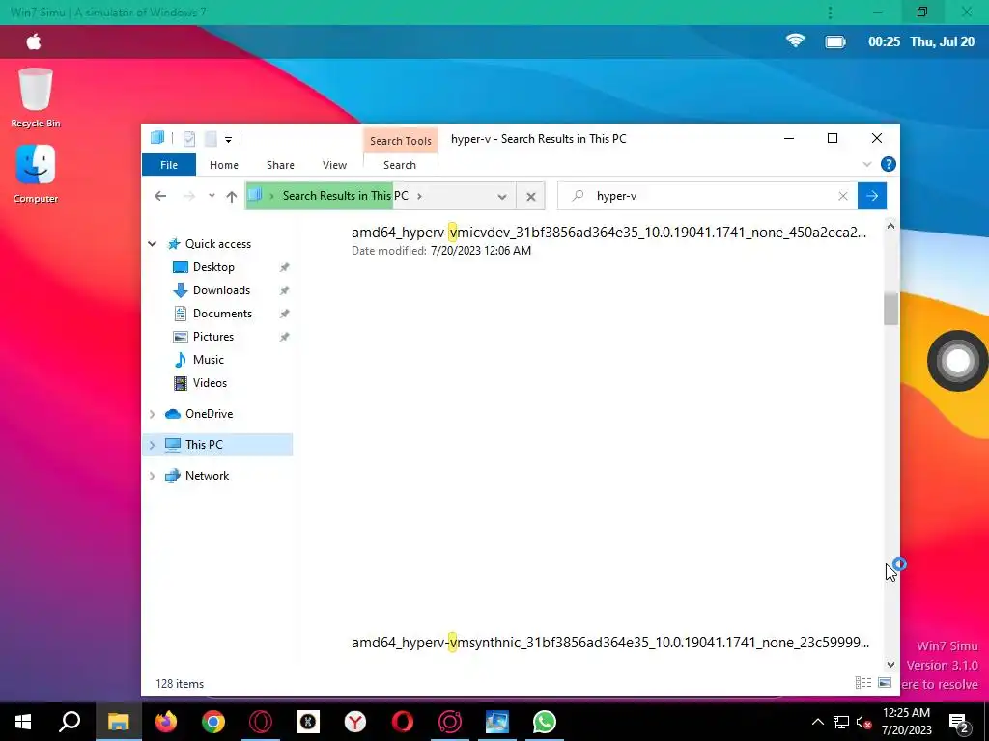Viewport: 989px width, 741px height.
Task: Click the results scrollbar thumb
Action: (890, 309)
